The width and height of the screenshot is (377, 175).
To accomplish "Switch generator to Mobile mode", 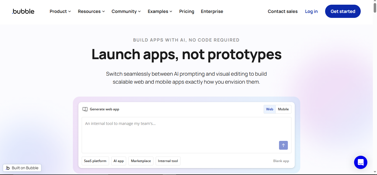I will click(283, 109).
